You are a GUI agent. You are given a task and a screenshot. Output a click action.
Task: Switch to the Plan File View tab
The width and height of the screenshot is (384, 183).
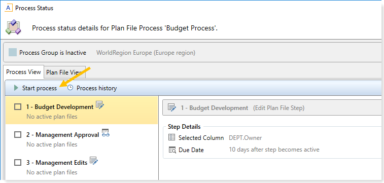point(64,72)
